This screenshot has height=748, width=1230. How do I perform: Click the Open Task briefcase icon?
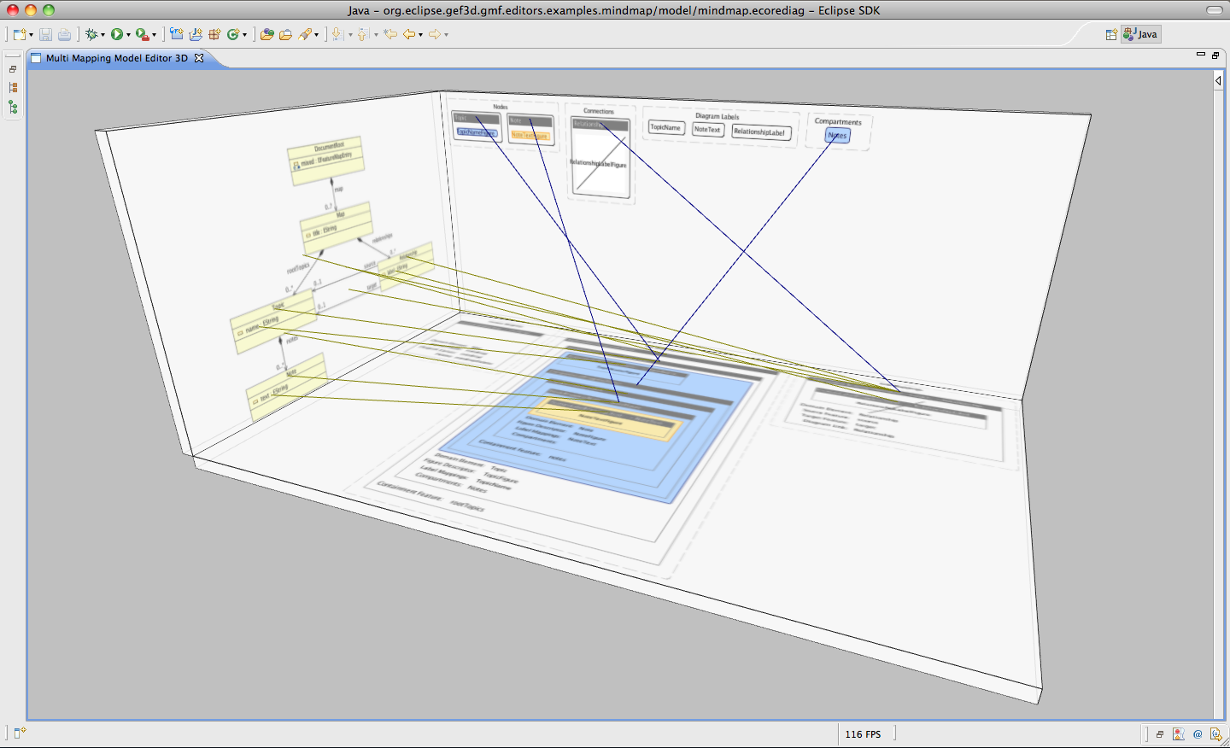[286, 34]
